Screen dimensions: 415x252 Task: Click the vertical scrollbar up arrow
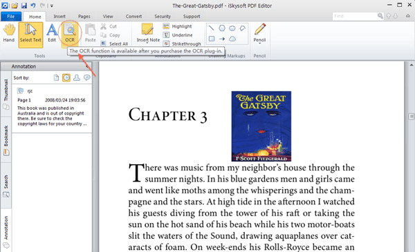point(412,65)
